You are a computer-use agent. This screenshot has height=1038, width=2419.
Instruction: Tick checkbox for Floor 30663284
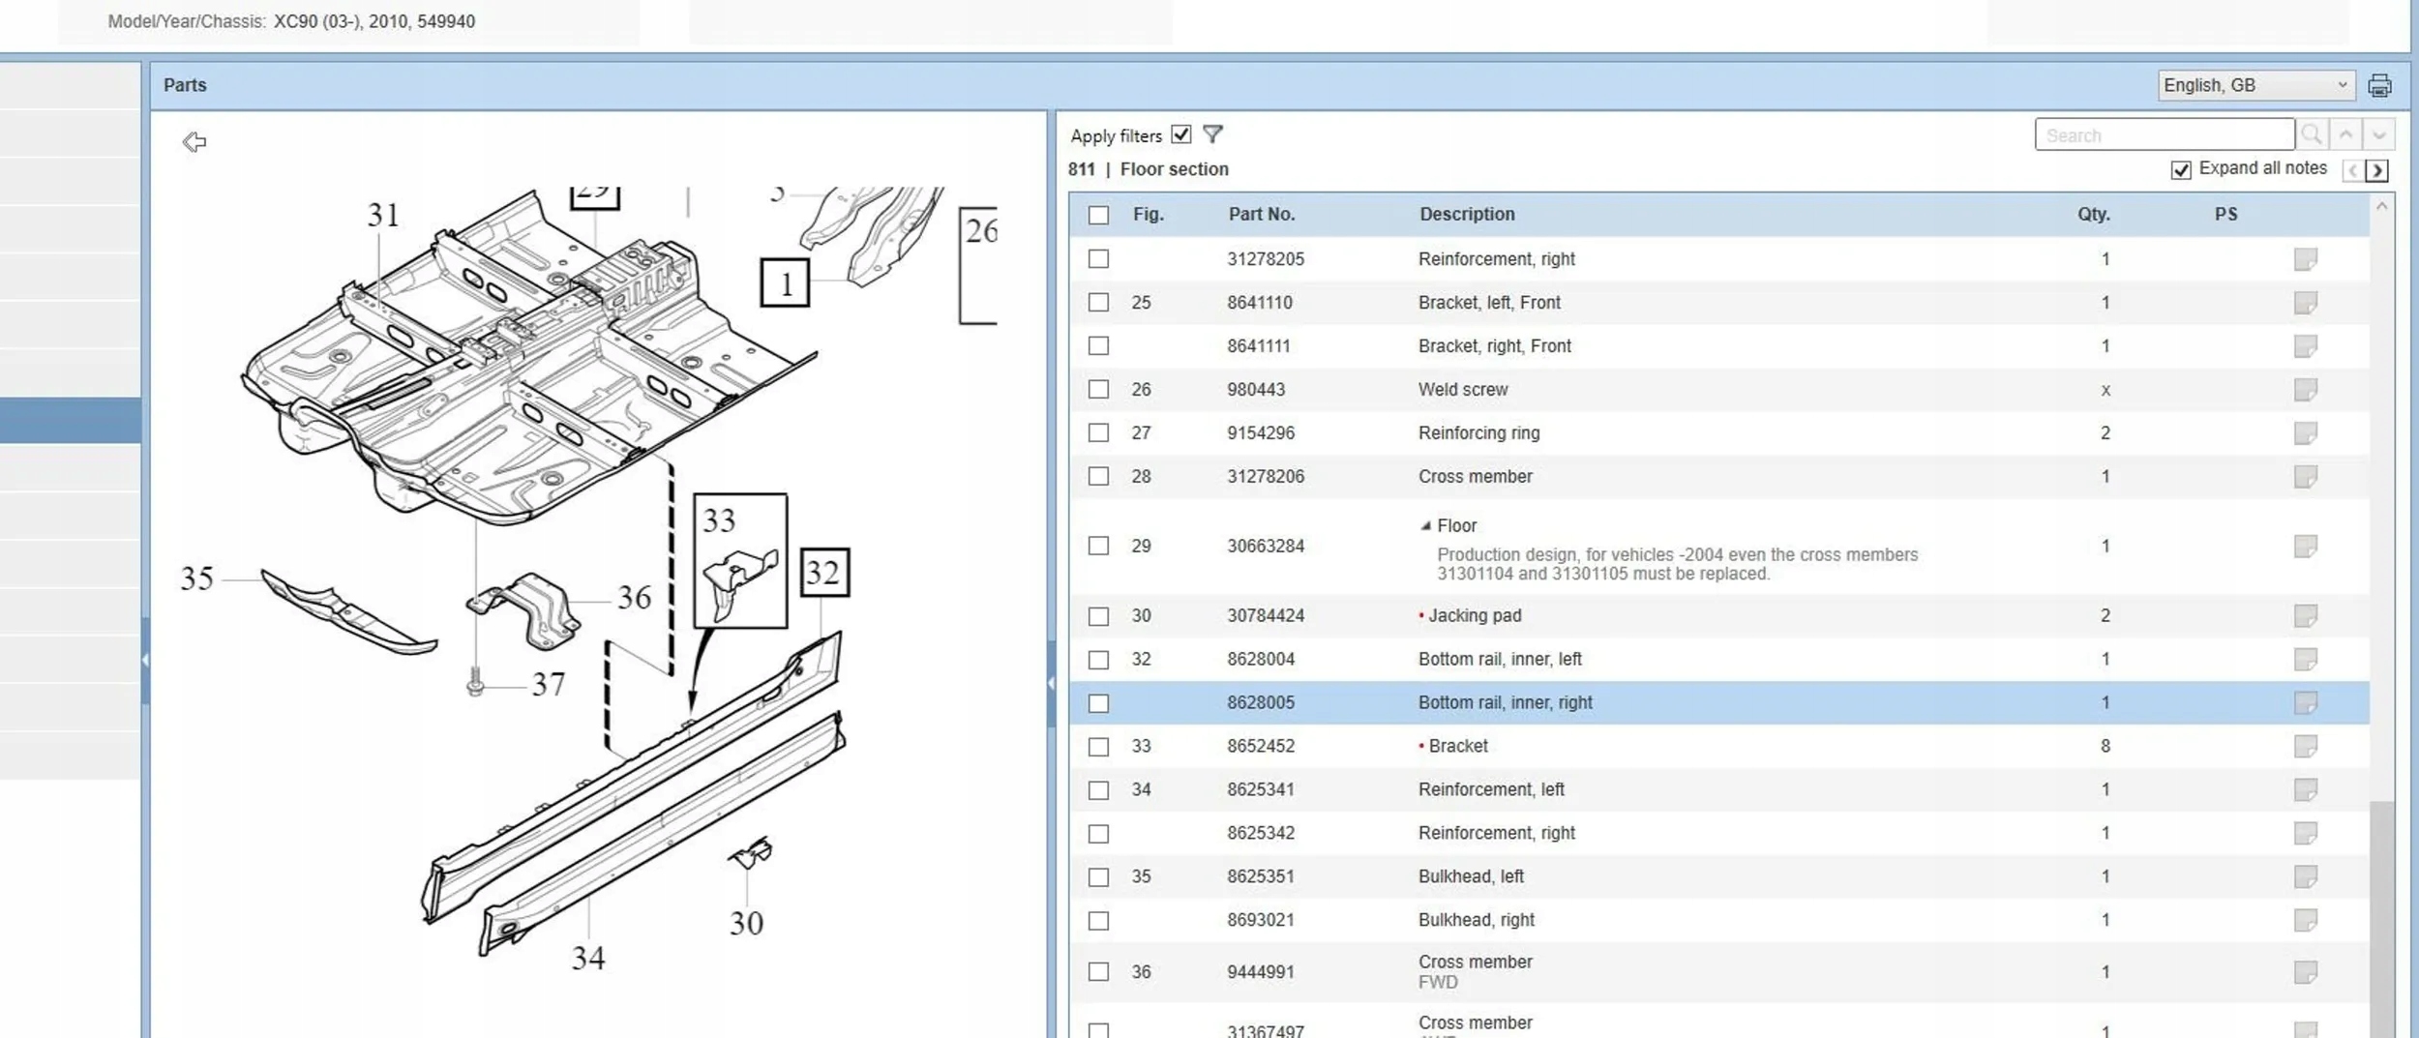[1098, 547]
